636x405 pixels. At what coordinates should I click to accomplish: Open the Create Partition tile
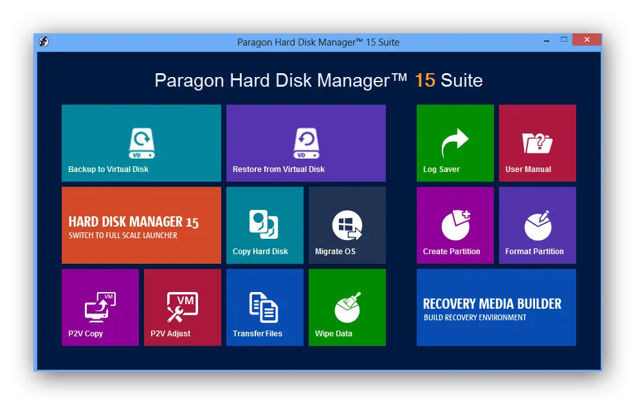[455, 225]
